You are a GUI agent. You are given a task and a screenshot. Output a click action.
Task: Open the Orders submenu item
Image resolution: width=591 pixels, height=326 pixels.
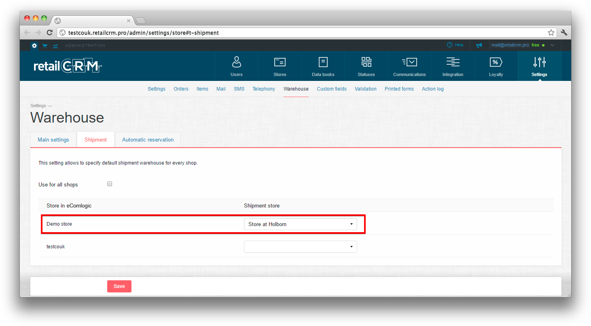(x=181, y=89)
